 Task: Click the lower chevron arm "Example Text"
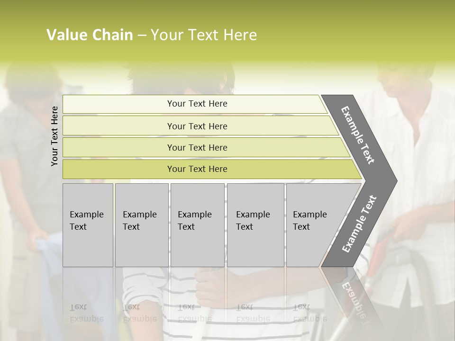coord(360,224)
